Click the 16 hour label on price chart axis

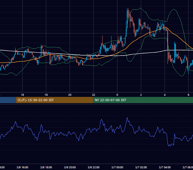click(22, 95)
